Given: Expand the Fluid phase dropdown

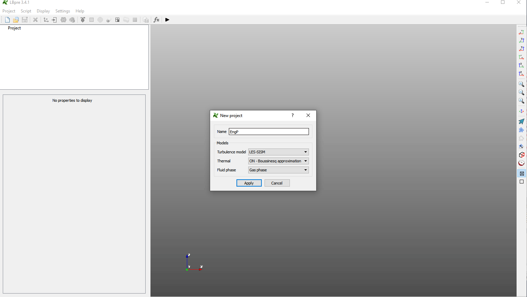Looking at the screenshot, I should 278,170.
